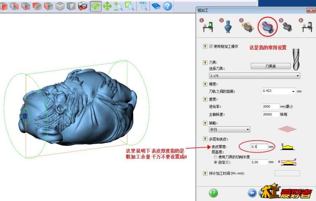Click the green circular button at panel bottom

point(214,193)
